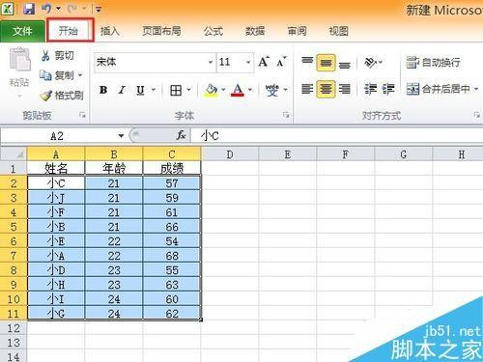Switch to the 插入 (Insert) tab
Screen dimensions: 483x362
(110, 31)
